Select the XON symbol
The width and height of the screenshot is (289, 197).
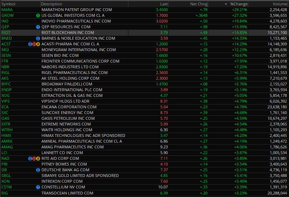pos(5,181)
